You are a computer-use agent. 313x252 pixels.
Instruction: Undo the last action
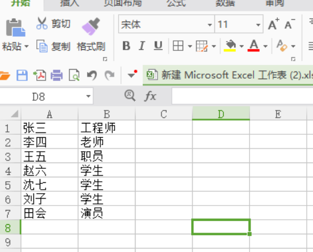coord(92,75)
